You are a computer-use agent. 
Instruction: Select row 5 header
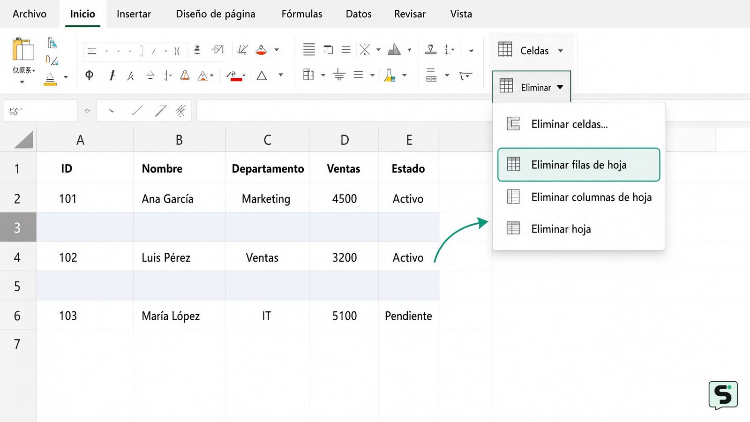18,286
